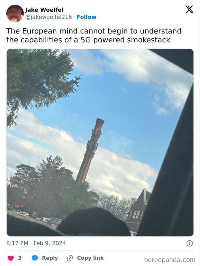The width and height of the screenshot is (200, 266).
Task: Open the tweet info circle icon
Action: click(x=189, y=243)
